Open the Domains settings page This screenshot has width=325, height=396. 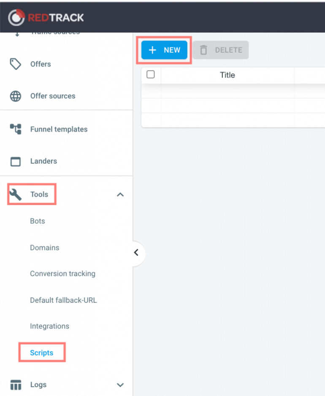(44, 248)
